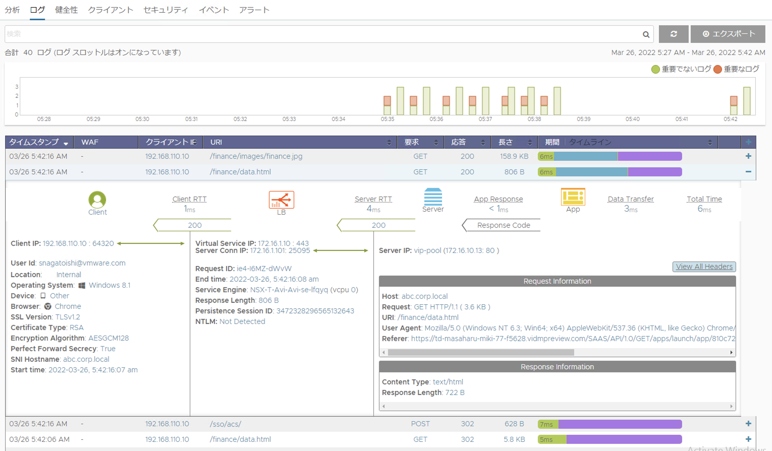Click the Server stack icon
Image resolution: width=772 pixels, height=451 pixels.
coord(433,197)
